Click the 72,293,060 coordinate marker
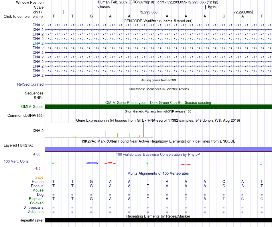This screenshot has height=227, width=272. coord(148,12)
